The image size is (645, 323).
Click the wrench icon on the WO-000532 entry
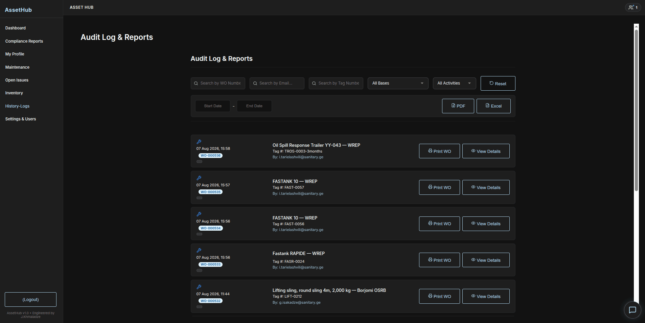click(199, 287)
